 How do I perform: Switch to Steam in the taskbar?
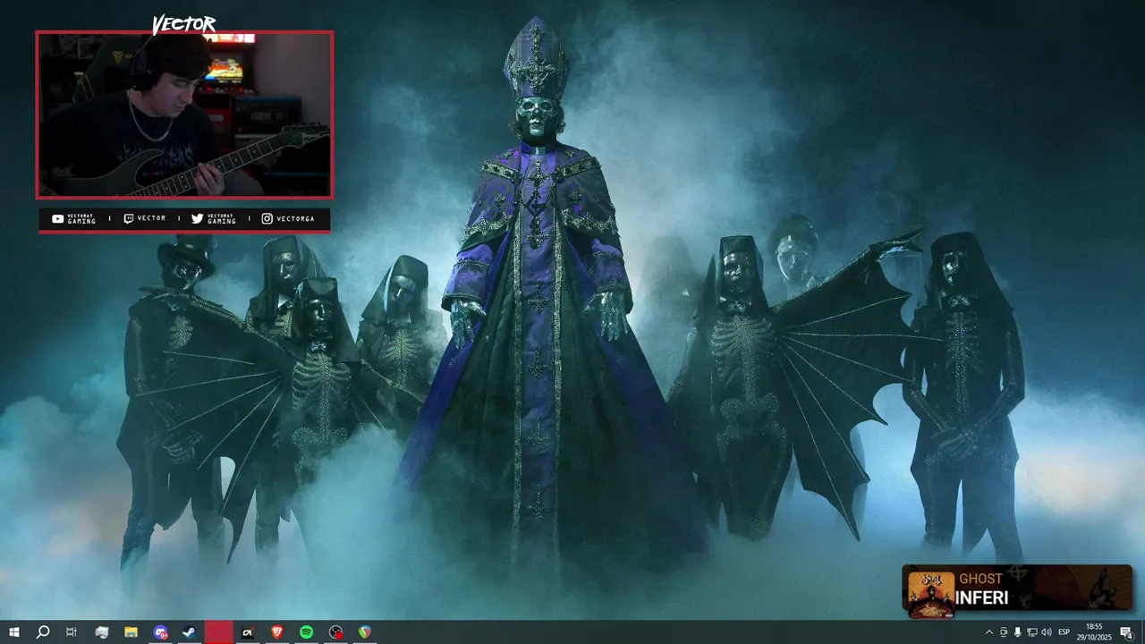(190, 632)
